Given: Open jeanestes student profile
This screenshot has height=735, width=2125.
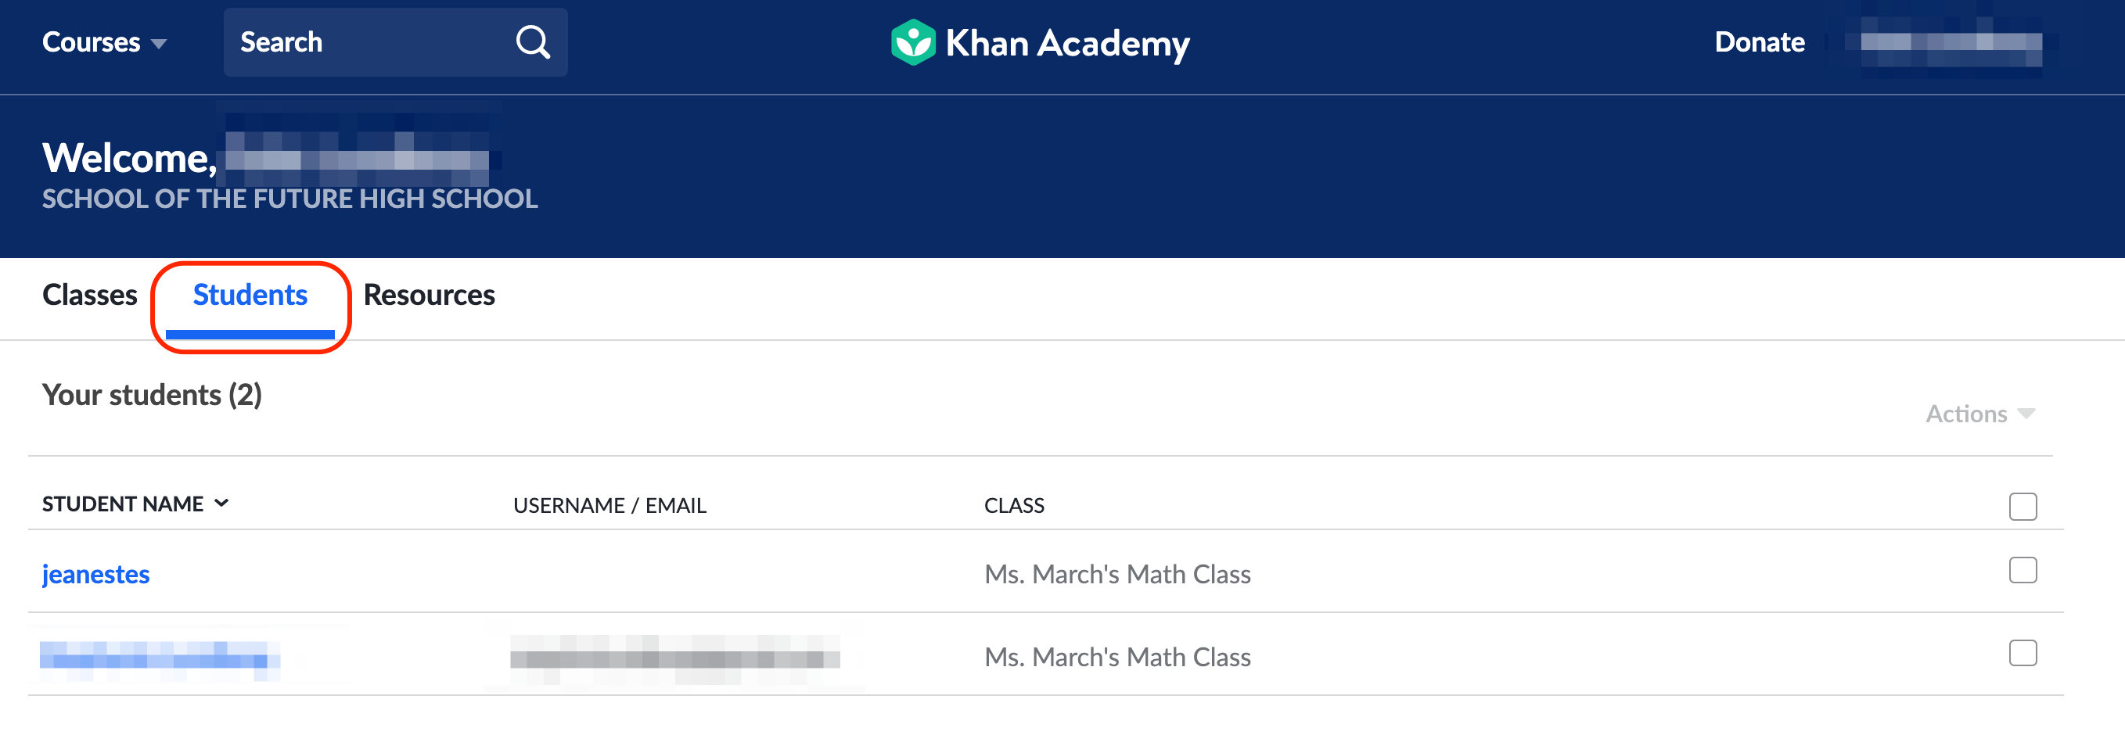Looking at the screenshot, I should point(96,575).
